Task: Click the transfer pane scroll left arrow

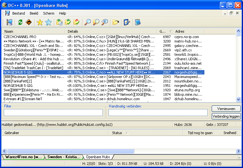Action: click(4, 151)
